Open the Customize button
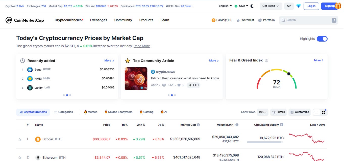Image resolution: width=344 pixels, height=161 pixels. 300,112
